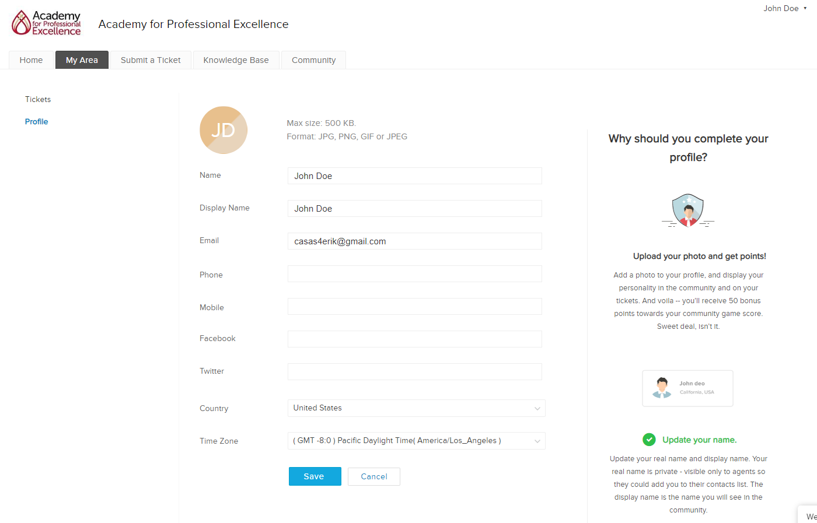Click the shield profile illustration icon

point(688,210)
